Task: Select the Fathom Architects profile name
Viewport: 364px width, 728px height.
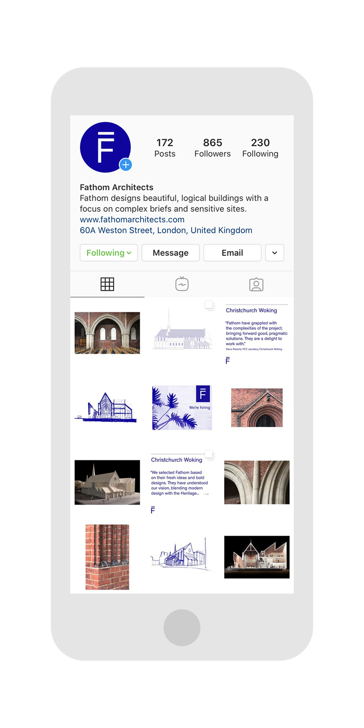Action: [117, 187]
